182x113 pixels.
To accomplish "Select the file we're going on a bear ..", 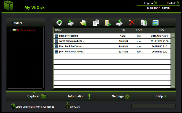I will (x=71, y=41).
